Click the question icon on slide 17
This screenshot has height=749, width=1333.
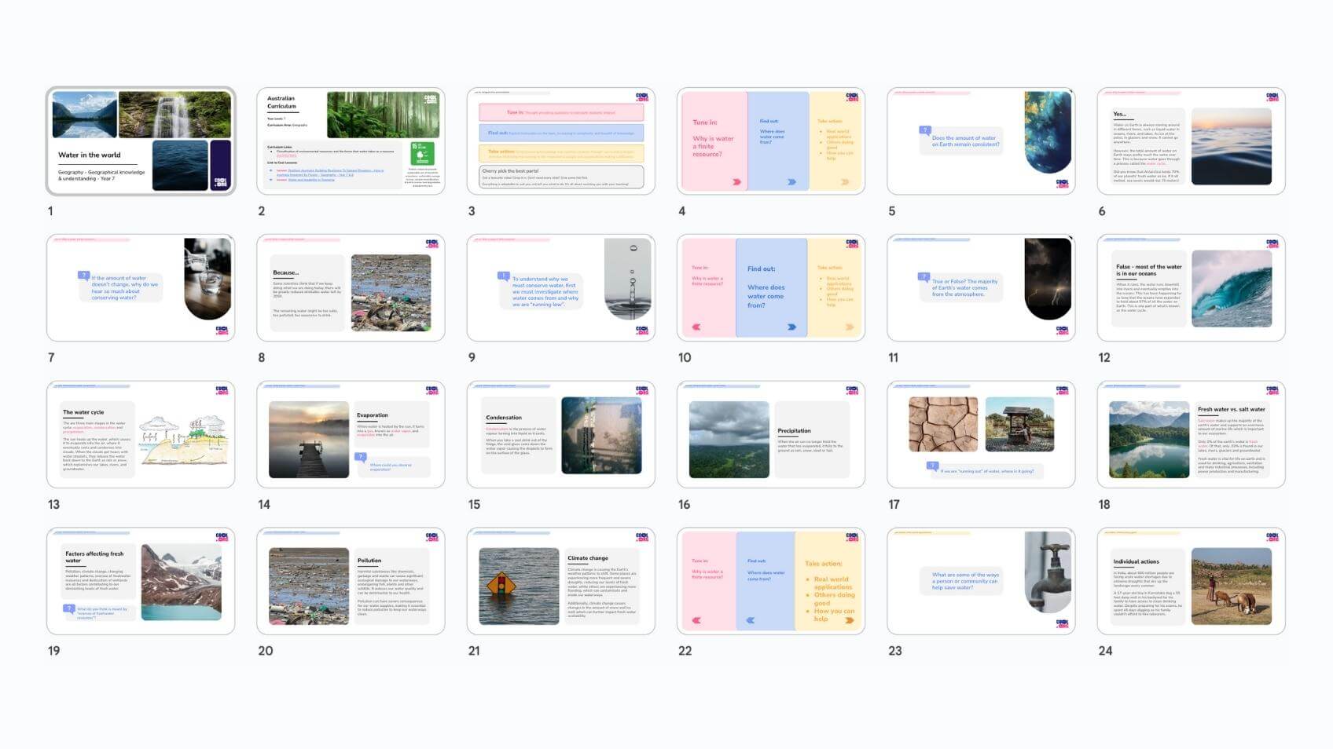pyautogui.click(x=933, y=466)
